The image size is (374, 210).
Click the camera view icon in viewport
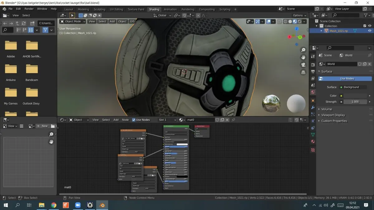tap(303, 65)
